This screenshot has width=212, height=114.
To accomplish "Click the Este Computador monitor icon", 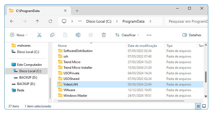I will tap(14, 65).
